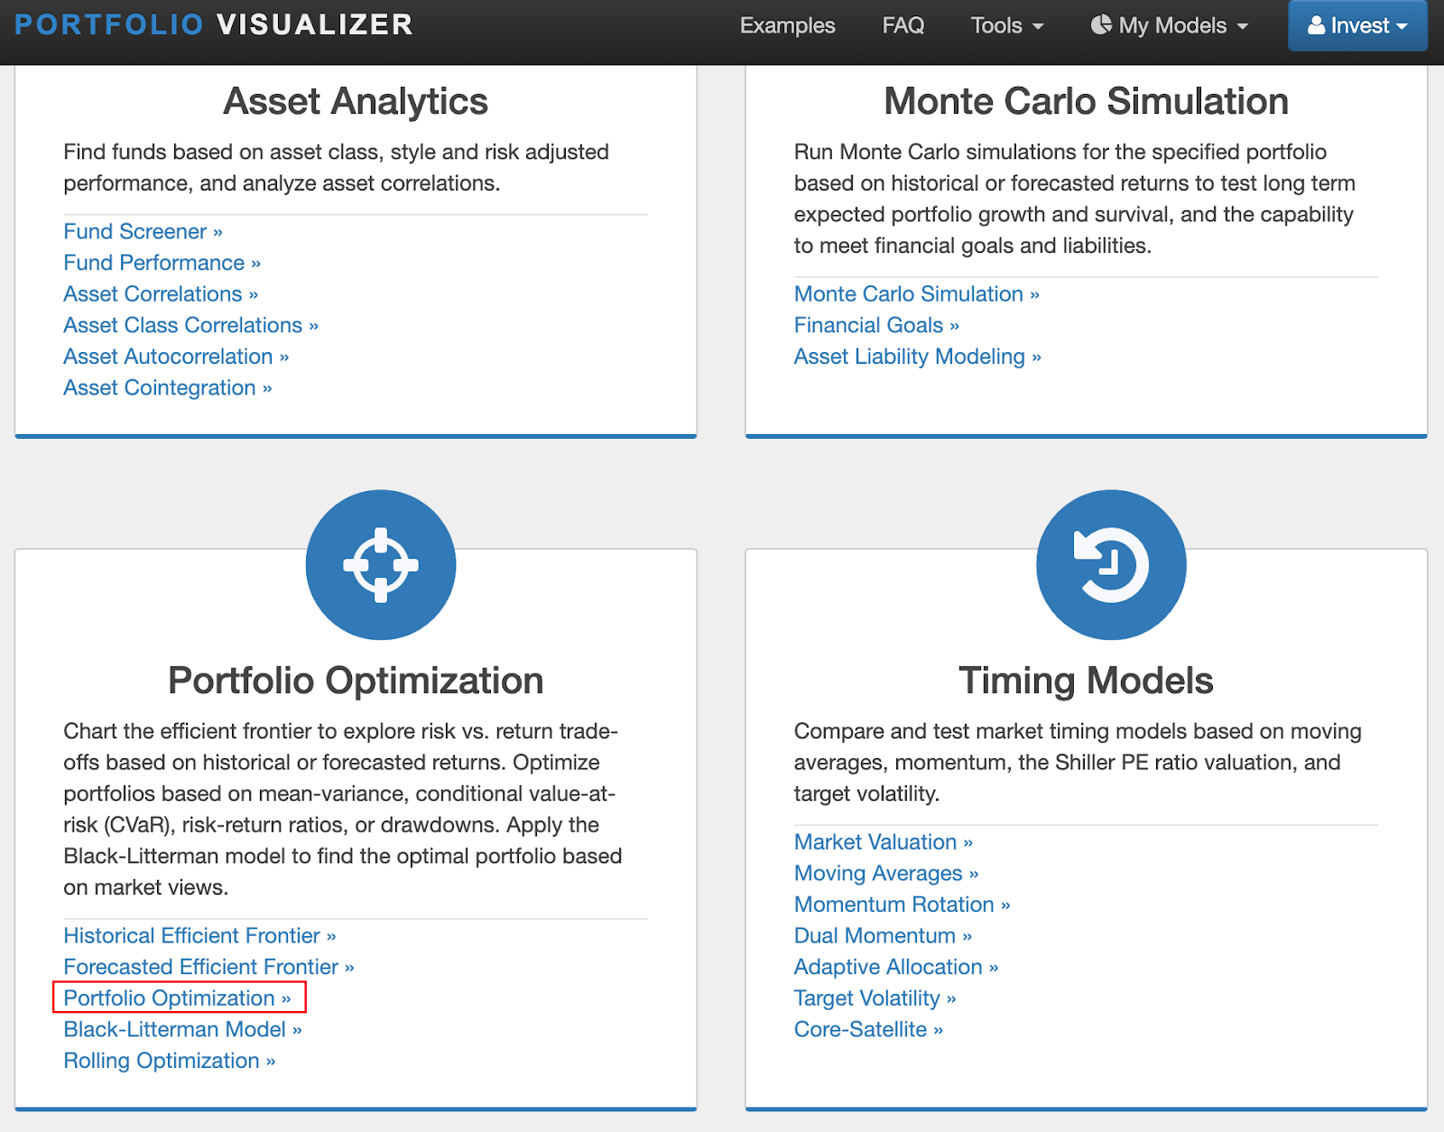Click the Timing Models clock-rewind icon
Image resolution: width=1444 pixels, height=1132 pixels.
1111,565
